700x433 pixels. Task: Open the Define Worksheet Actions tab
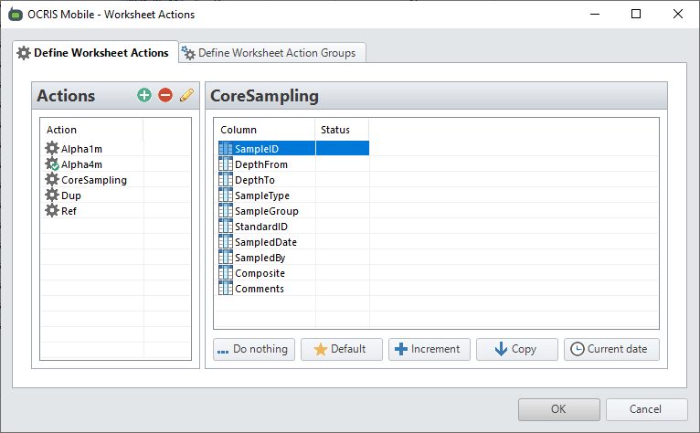(x=94, y=53)
